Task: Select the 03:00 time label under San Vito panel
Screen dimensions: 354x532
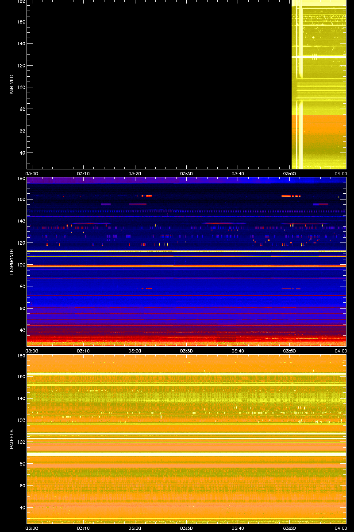Action: [32, 174]
